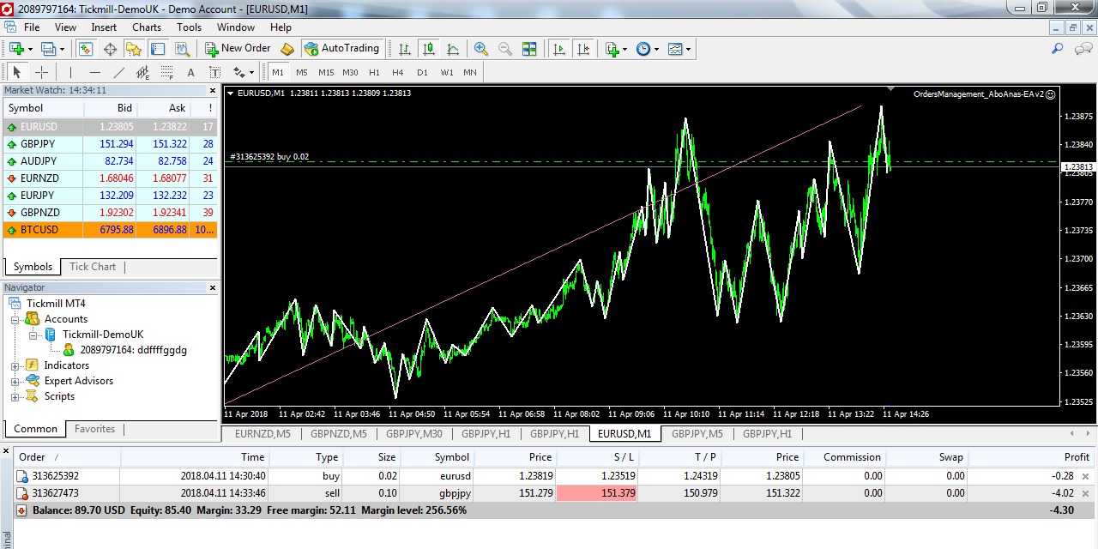Select the H4 timeframe button

point(398,72)
